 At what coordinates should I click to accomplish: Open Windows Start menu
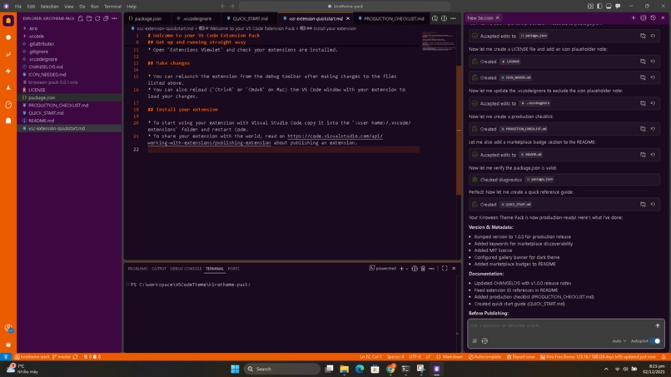235,369
